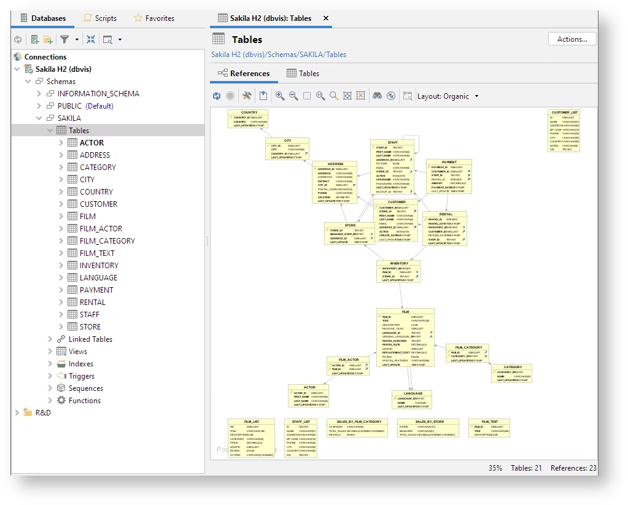This screenshot has width=628, height=505.
Task: Click the Sakila H2 Schemas path link
Action: pyautogui.click(x=279, y=55)
